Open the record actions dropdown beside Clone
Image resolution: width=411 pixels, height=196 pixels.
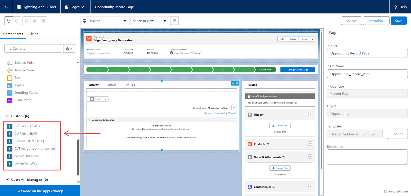pyautogui.click(x=313, y=39)
